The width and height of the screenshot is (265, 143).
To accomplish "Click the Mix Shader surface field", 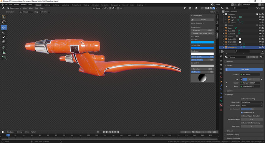I will pos(250,74).
